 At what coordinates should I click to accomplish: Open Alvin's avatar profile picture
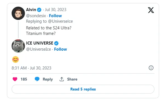[x=18, y=13]
